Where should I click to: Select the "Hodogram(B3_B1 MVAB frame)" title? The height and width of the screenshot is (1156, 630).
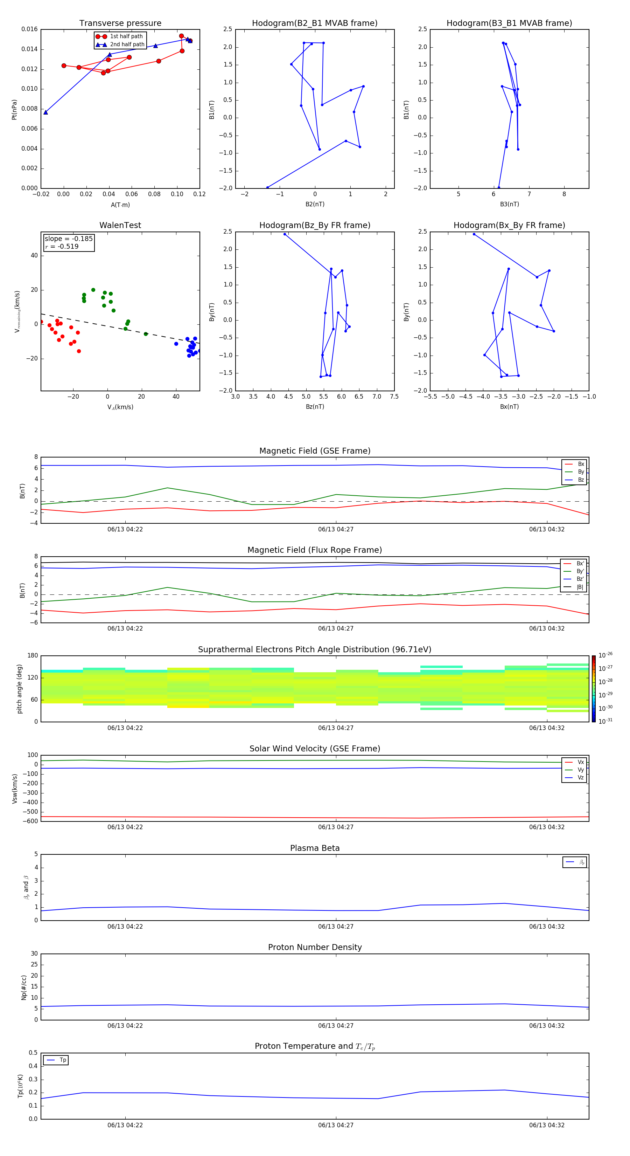click(x=509, y=23)
